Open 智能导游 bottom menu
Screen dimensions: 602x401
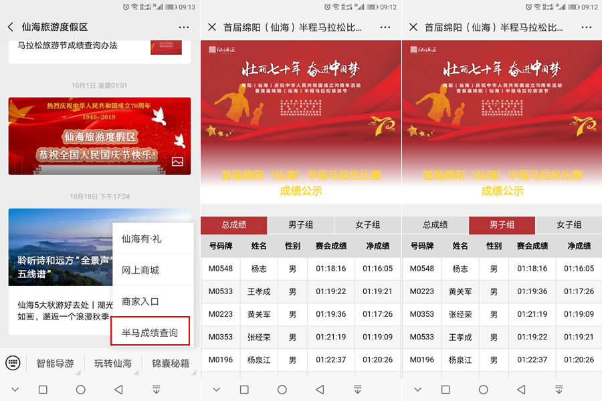click(55, 364)
